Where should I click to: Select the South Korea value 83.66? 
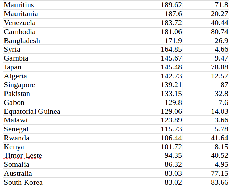click(x=206, y=182)
